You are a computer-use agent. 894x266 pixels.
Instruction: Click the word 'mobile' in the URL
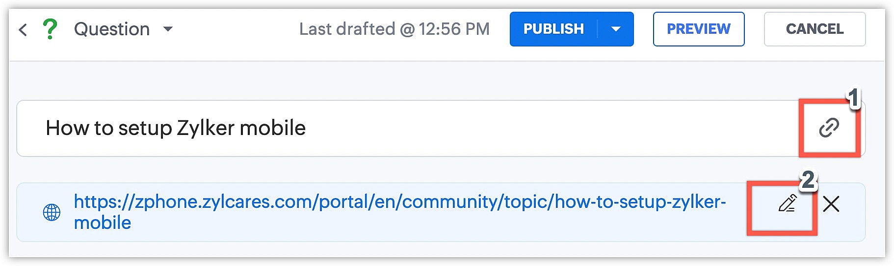click(103, 223)
